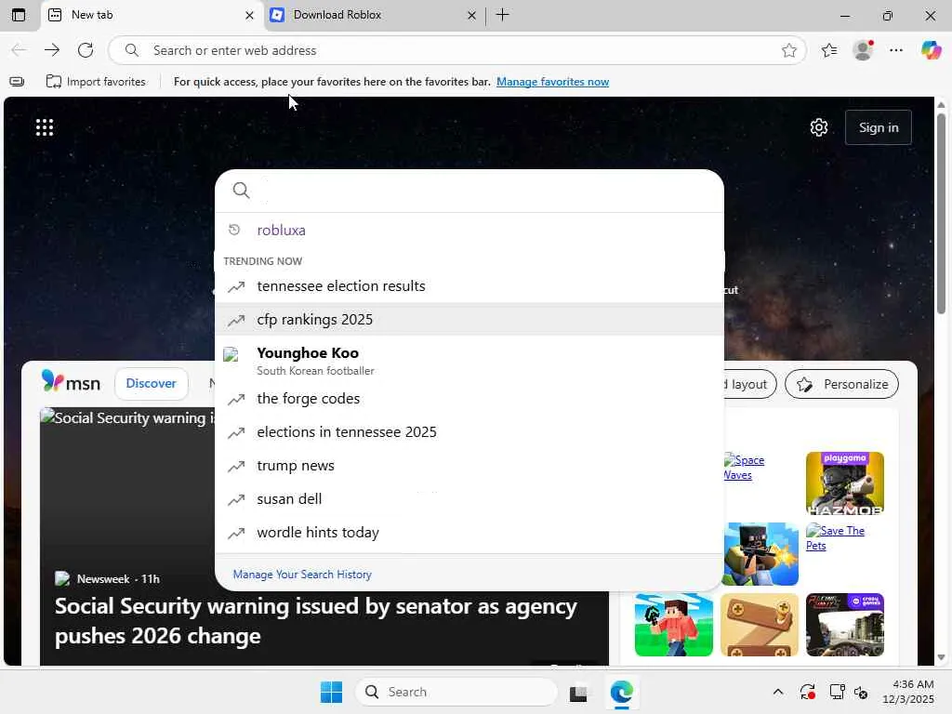This screenshot has width=952, height=714.
Task: Click the taskbar clock and date
Action: point(908,692)
